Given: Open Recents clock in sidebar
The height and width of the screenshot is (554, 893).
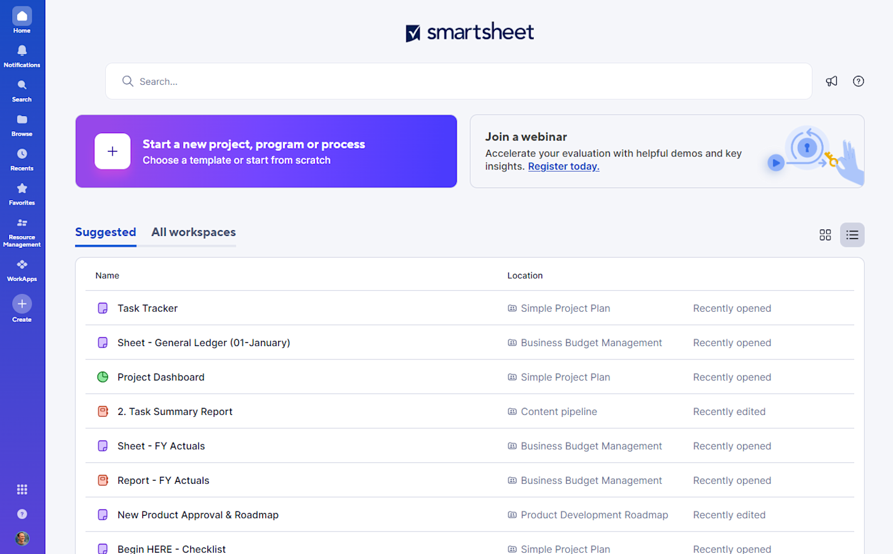Looking at the screenshot, I should 22,159.
